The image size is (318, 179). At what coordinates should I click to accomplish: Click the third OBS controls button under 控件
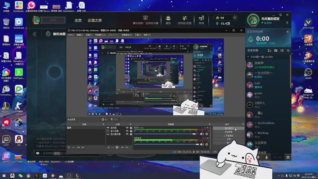[x=229, y=136]
